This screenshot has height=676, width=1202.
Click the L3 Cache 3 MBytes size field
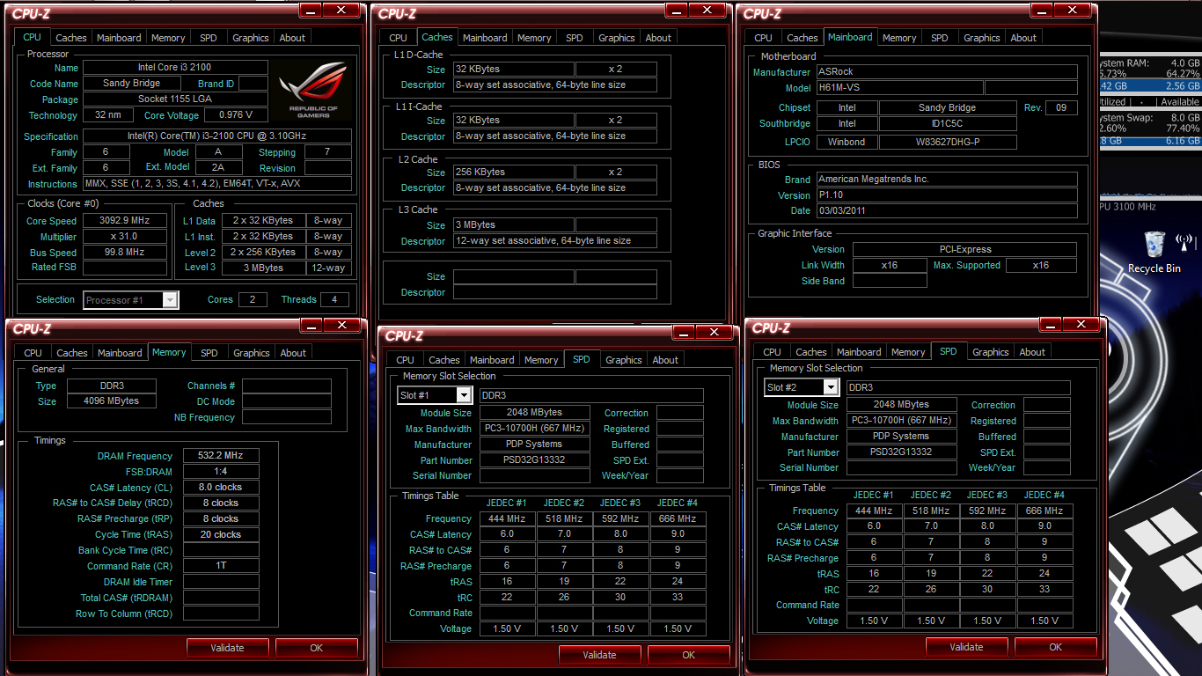click(x=513, y=224)
